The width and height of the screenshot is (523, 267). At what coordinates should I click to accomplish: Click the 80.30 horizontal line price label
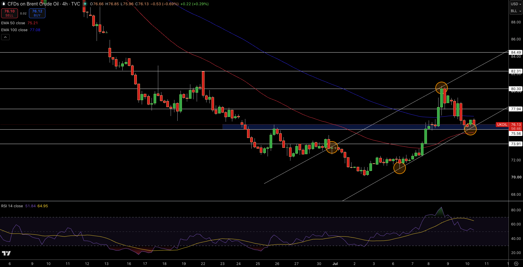[516, 89]
